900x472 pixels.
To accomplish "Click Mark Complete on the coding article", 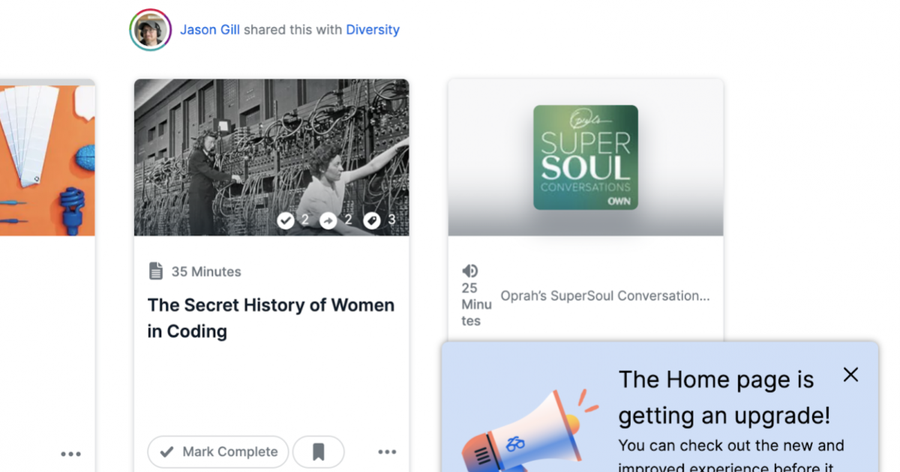I will pyautogui.click(x=217, y=452).
